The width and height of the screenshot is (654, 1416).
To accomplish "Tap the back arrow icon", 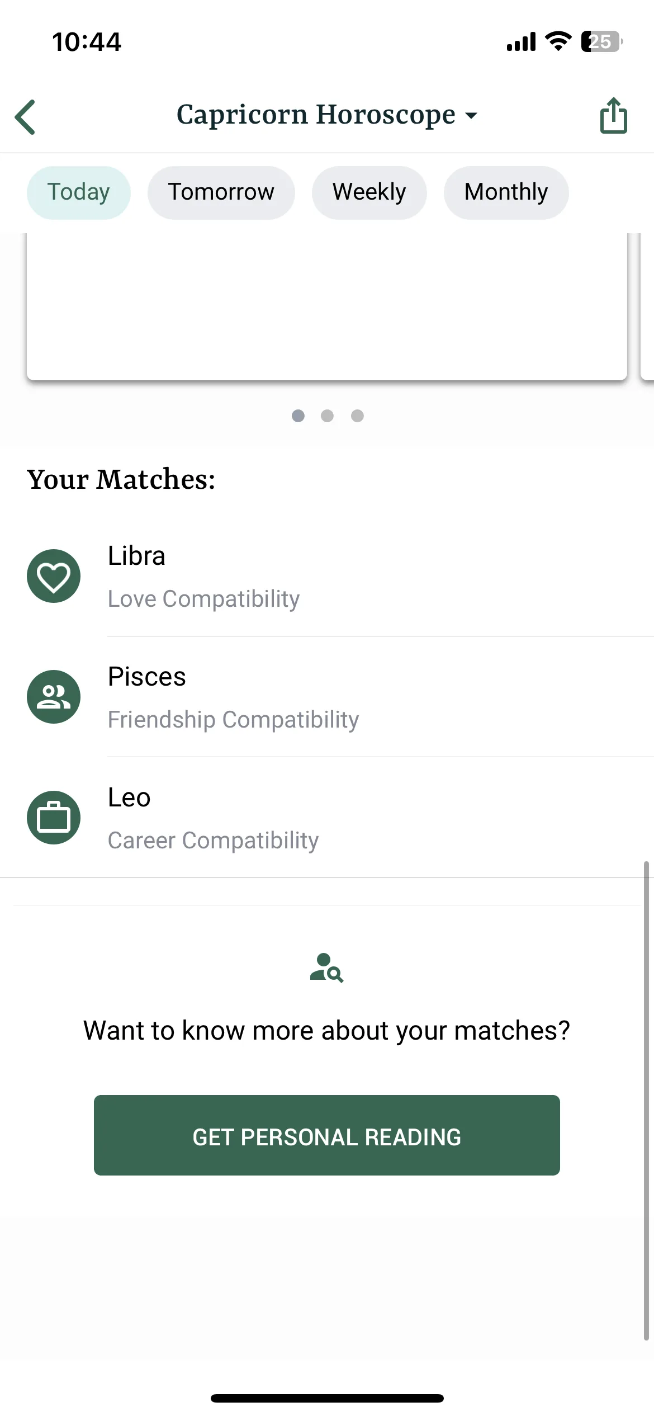I will point(25,117).
